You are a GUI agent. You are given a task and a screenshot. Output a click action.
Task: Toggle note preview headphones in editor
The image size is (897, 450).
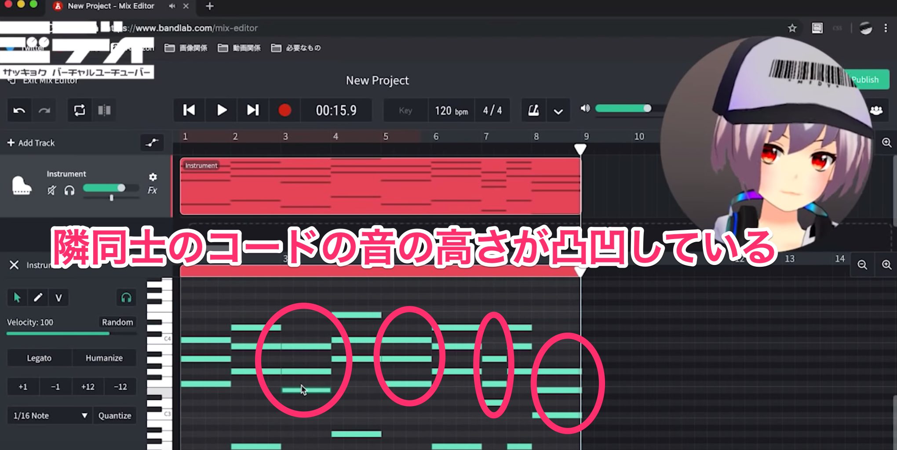click(x=126, y=298)
